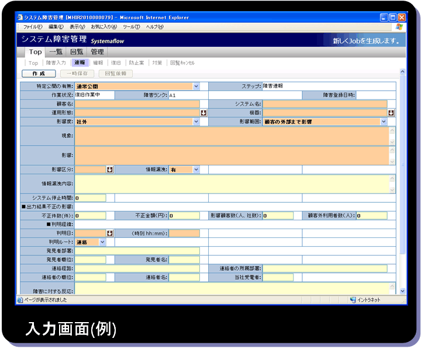Click the 回覧依頼 button
Screen dimensions: 421x349
pyautogui.click(x=115, y=74)
